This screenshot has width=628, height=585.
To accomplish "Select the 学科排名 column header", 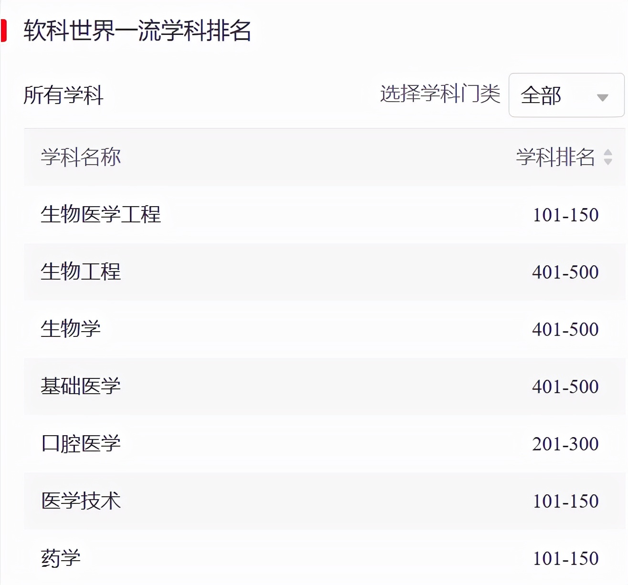I will pyautogui.click(x=556, y=157).
